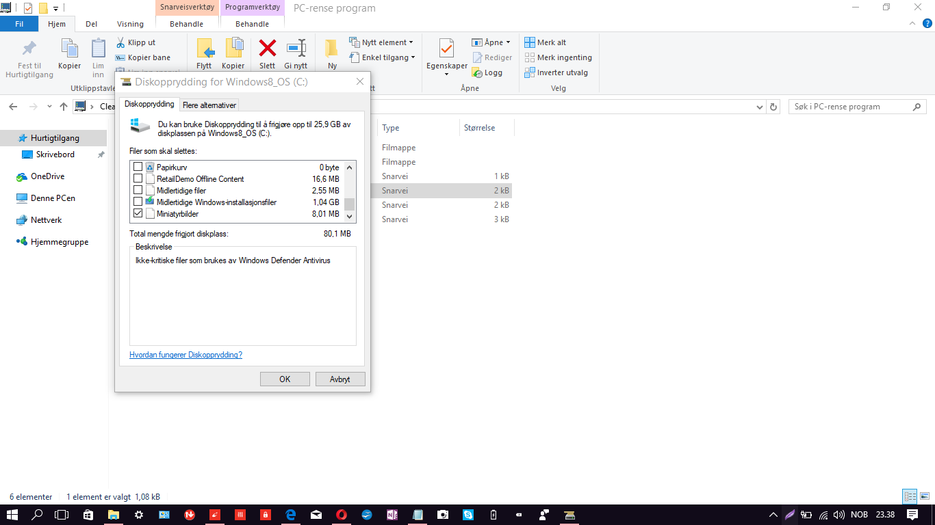Open Behandle tab under Programverktøy
The width and height of the screenshot is (935, 525).
click(x=252, y=24)
